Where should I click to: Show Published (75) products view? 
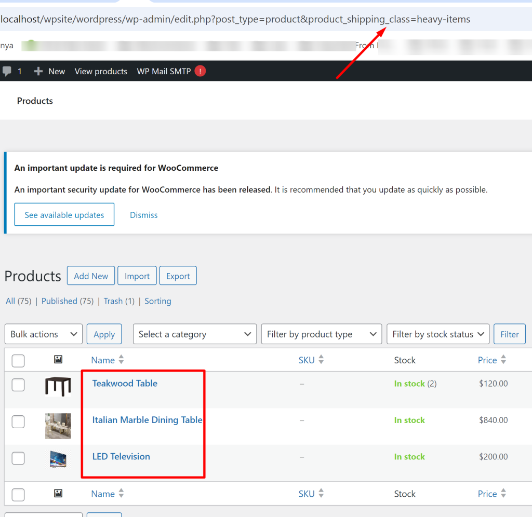(x=68, y=301)
